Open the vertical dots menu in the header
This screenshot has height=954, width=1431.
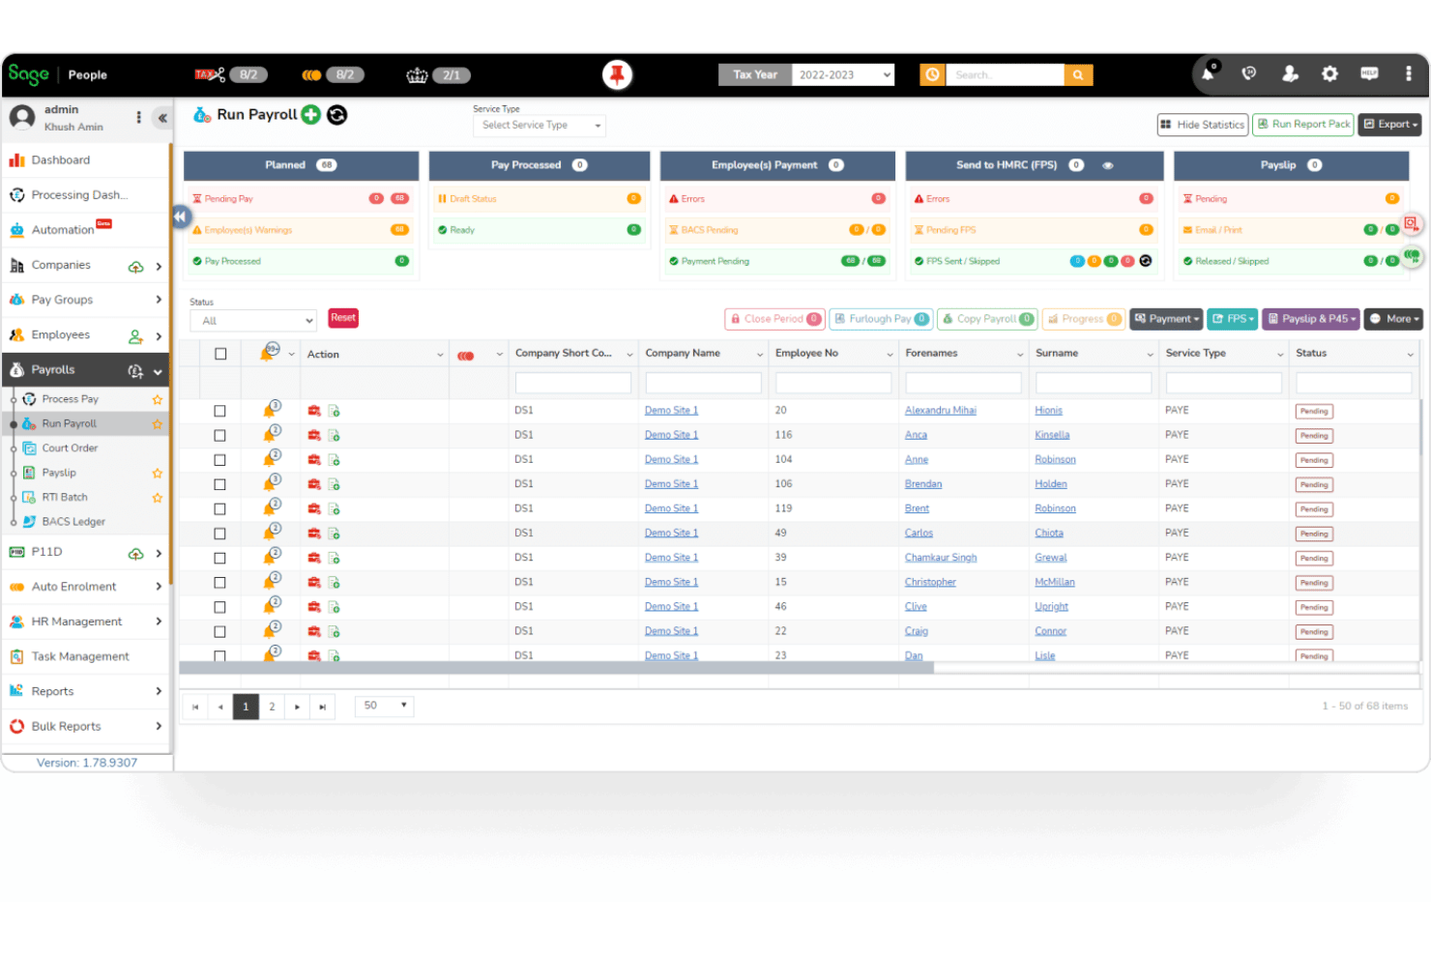click(x=1408, y=73)
